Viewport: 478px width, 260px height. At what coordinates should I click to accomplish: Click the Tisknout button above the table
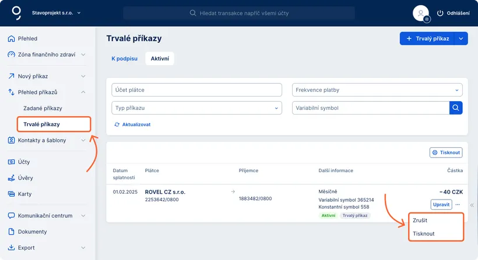pos(446,152)
